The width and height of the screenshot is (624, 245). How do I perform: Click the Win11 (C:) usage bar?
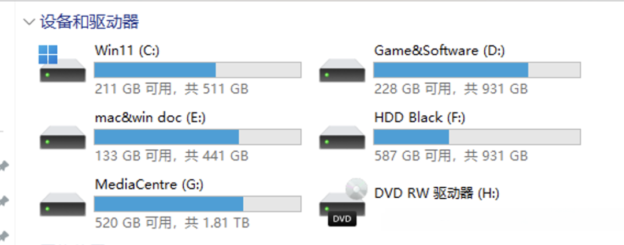[198, 70]
